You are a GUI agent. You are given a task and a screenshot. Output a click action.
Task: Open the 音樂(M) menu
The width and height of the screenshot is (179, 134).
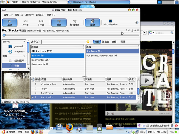point(8,15)
